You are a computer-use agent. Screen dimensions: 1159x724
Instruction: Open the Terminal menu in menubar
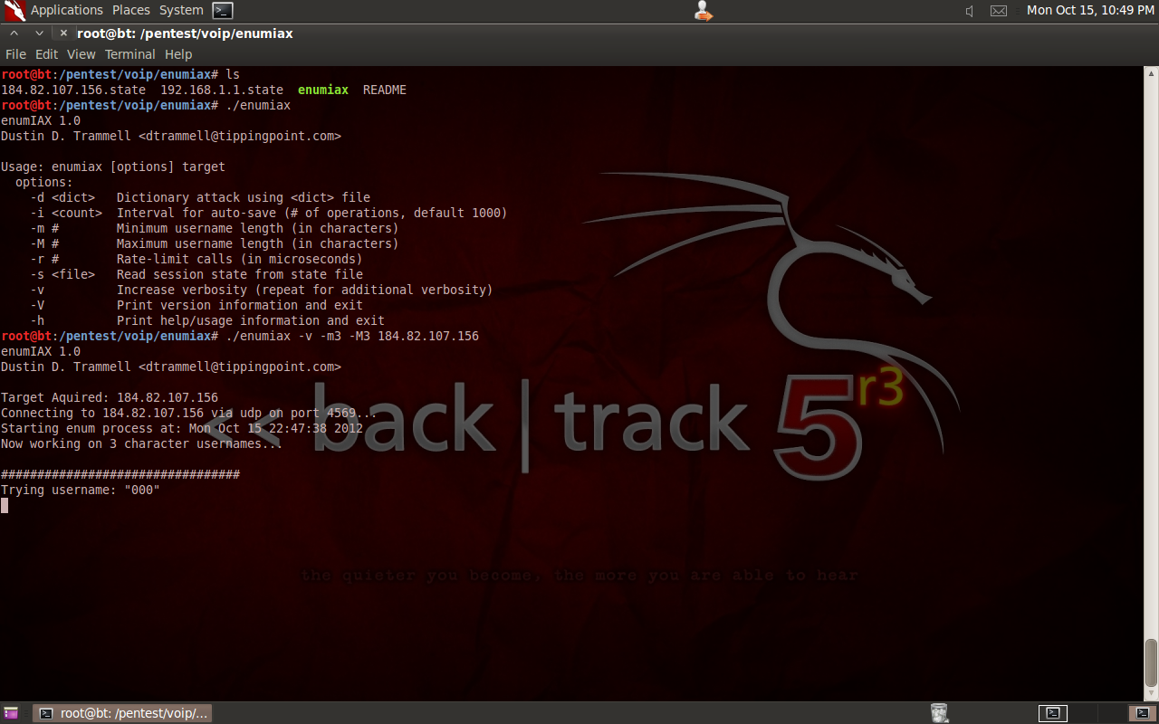click(130, 54)
